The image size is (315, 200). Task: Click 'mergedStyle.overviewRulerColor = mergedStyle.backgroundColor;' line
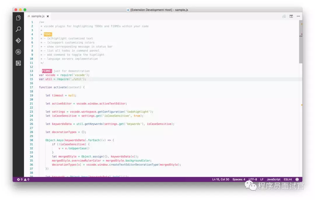pos(102,160)
